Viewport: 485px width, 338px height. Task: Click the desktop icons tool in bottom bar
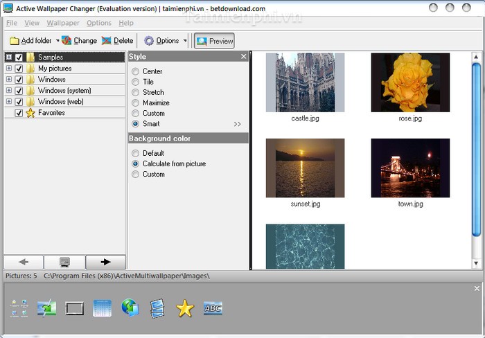[x=19, y=308]
